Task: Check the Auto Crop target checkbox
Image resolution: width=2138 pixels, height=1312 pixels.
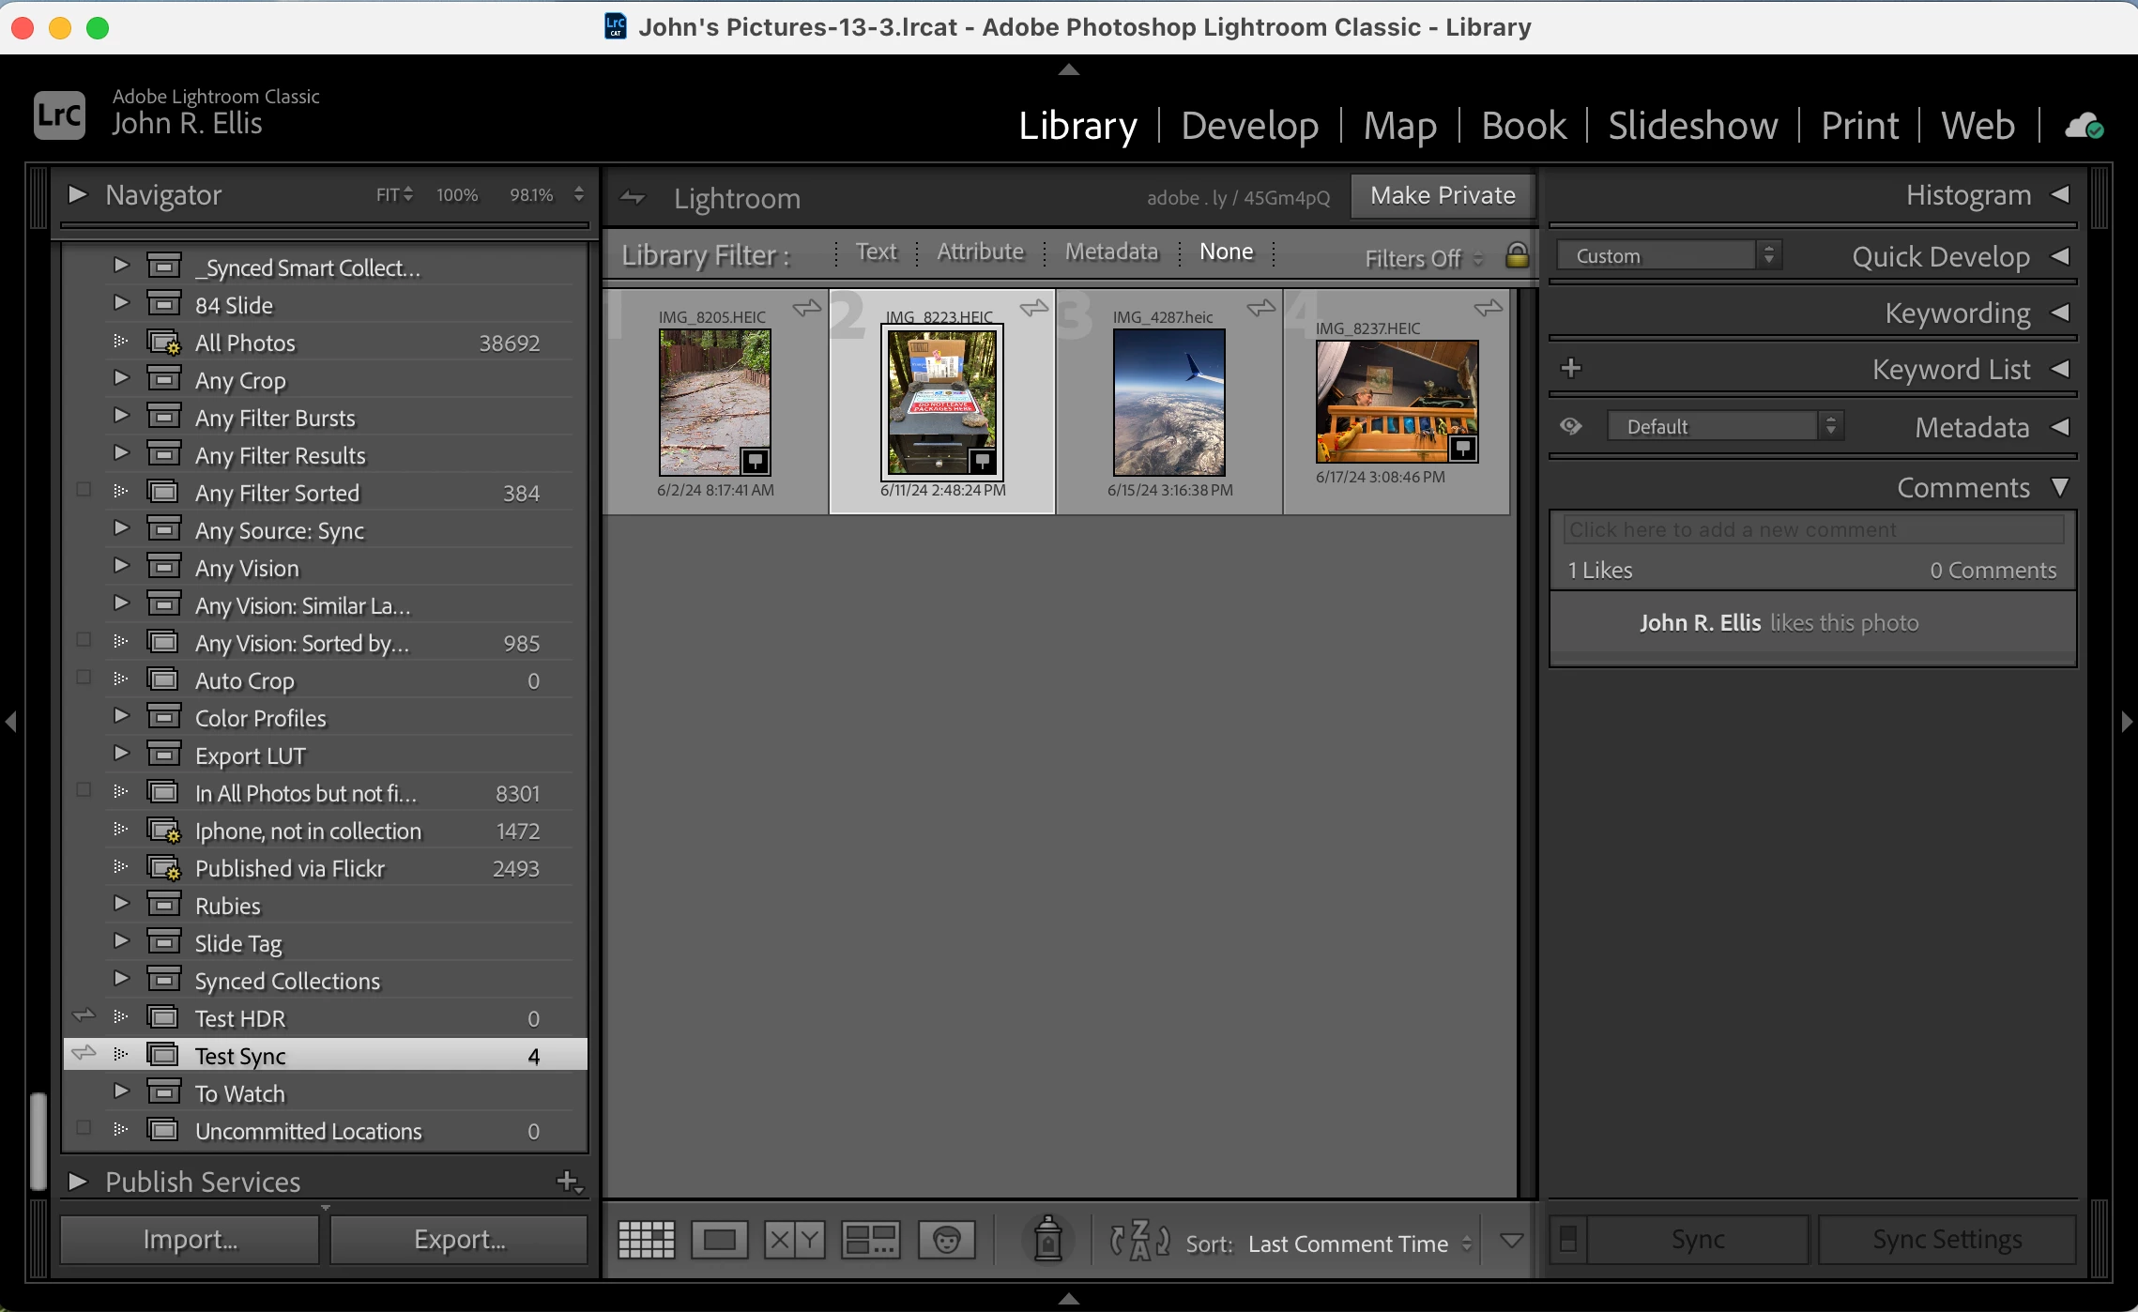Action: (x=84, y=679)
